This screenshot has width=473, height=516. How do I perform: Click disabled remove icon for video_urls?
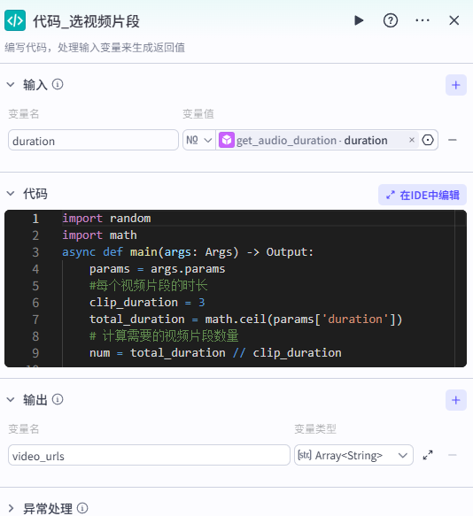[453, 455]
